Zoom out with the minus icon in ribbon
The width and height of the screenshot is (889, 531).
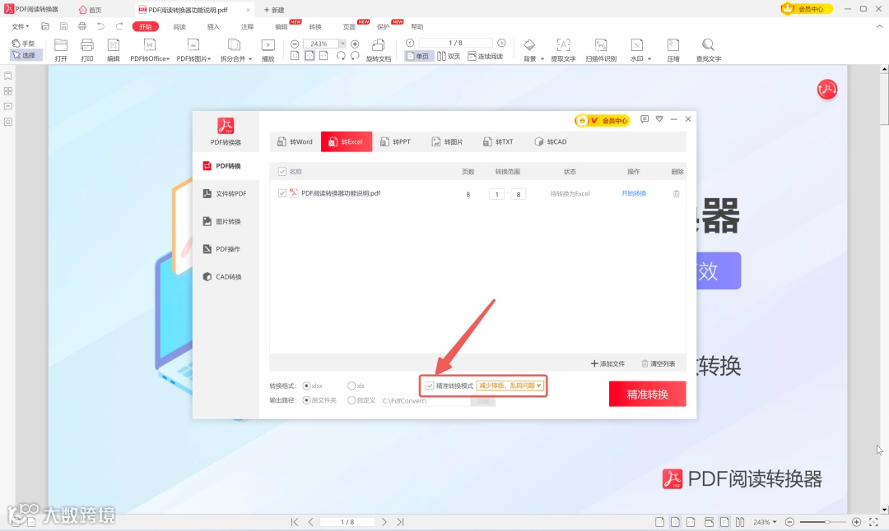pos(294,44)
